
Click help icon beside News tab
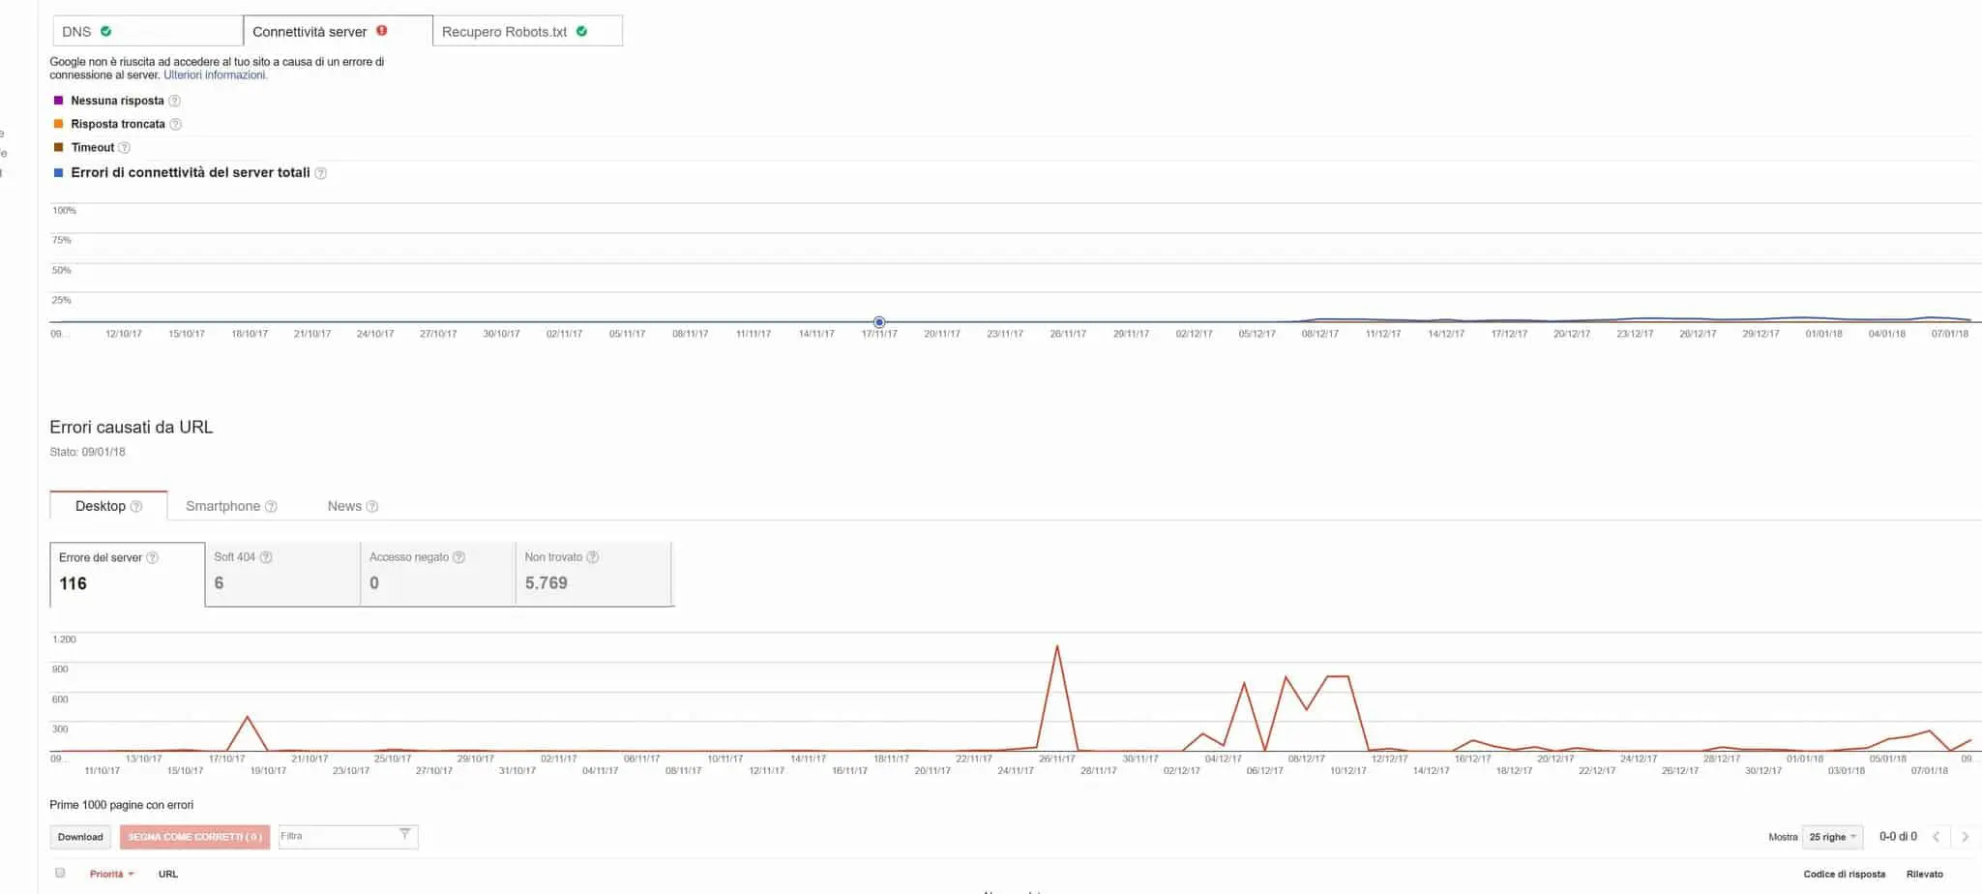(x=372, y=507)
